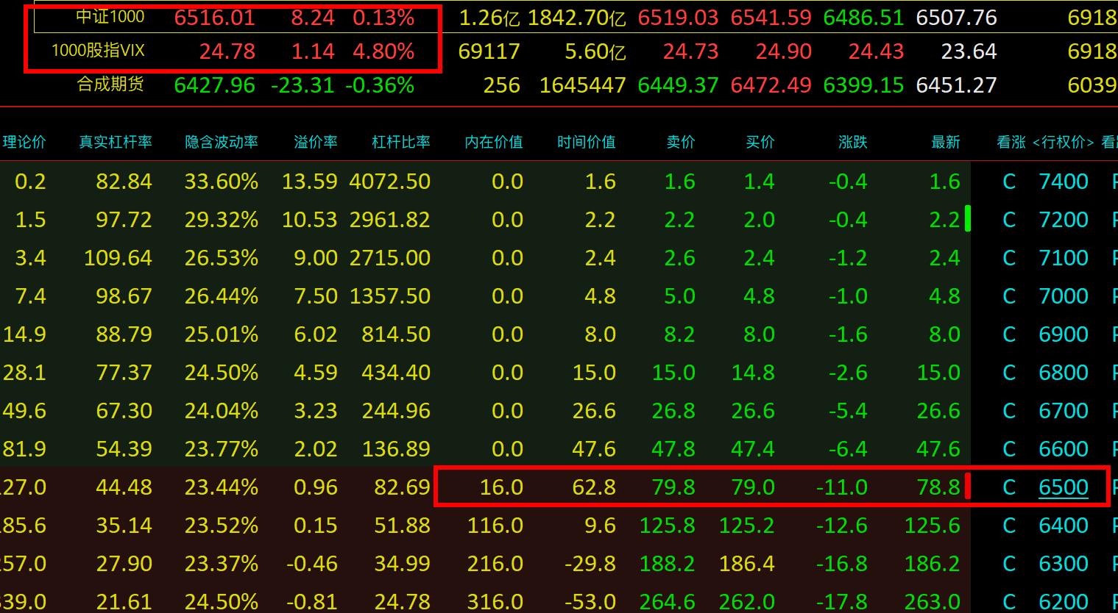The height and width of the screenshot is (613, 1118).
Task: Select the 中证1000 index row
Action: pyautogui.click(x=110, y=17)
